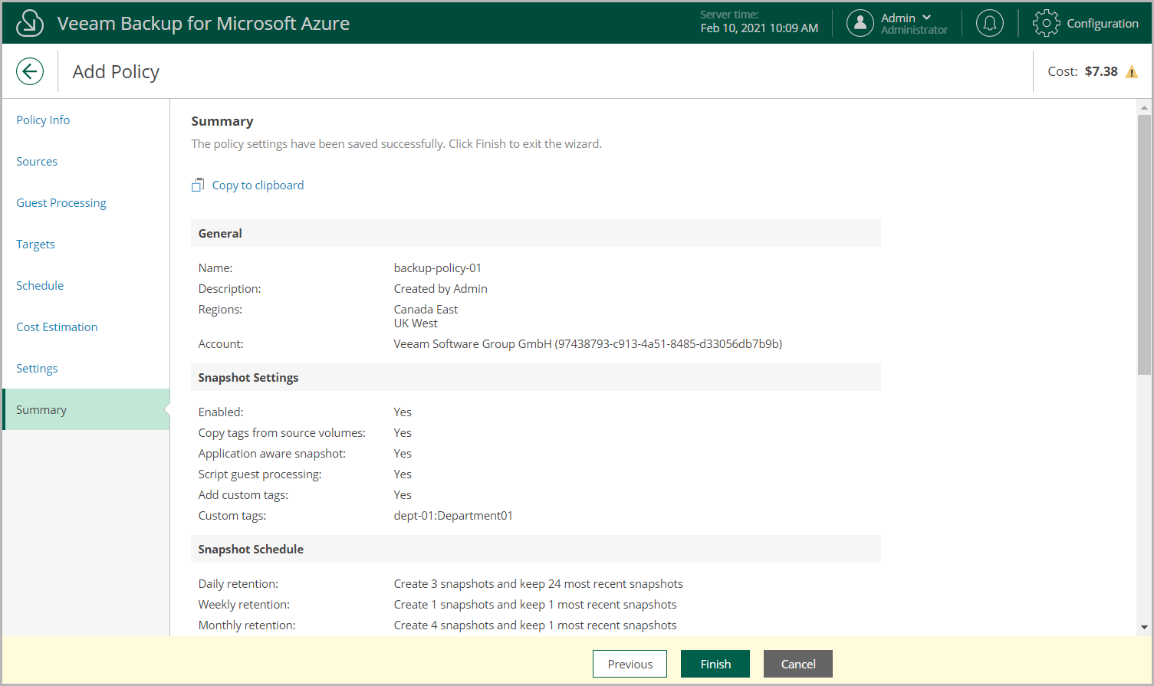Click the Add Policy page title
Screen dimensions: 1154x686
[116, 72]
